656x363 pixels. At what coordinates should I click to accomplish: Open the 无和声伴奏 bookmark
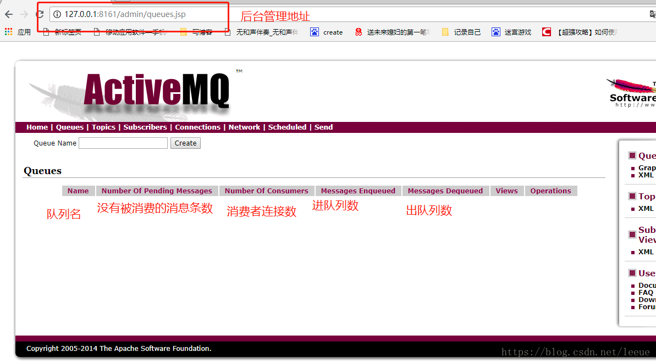coord(261,32)
